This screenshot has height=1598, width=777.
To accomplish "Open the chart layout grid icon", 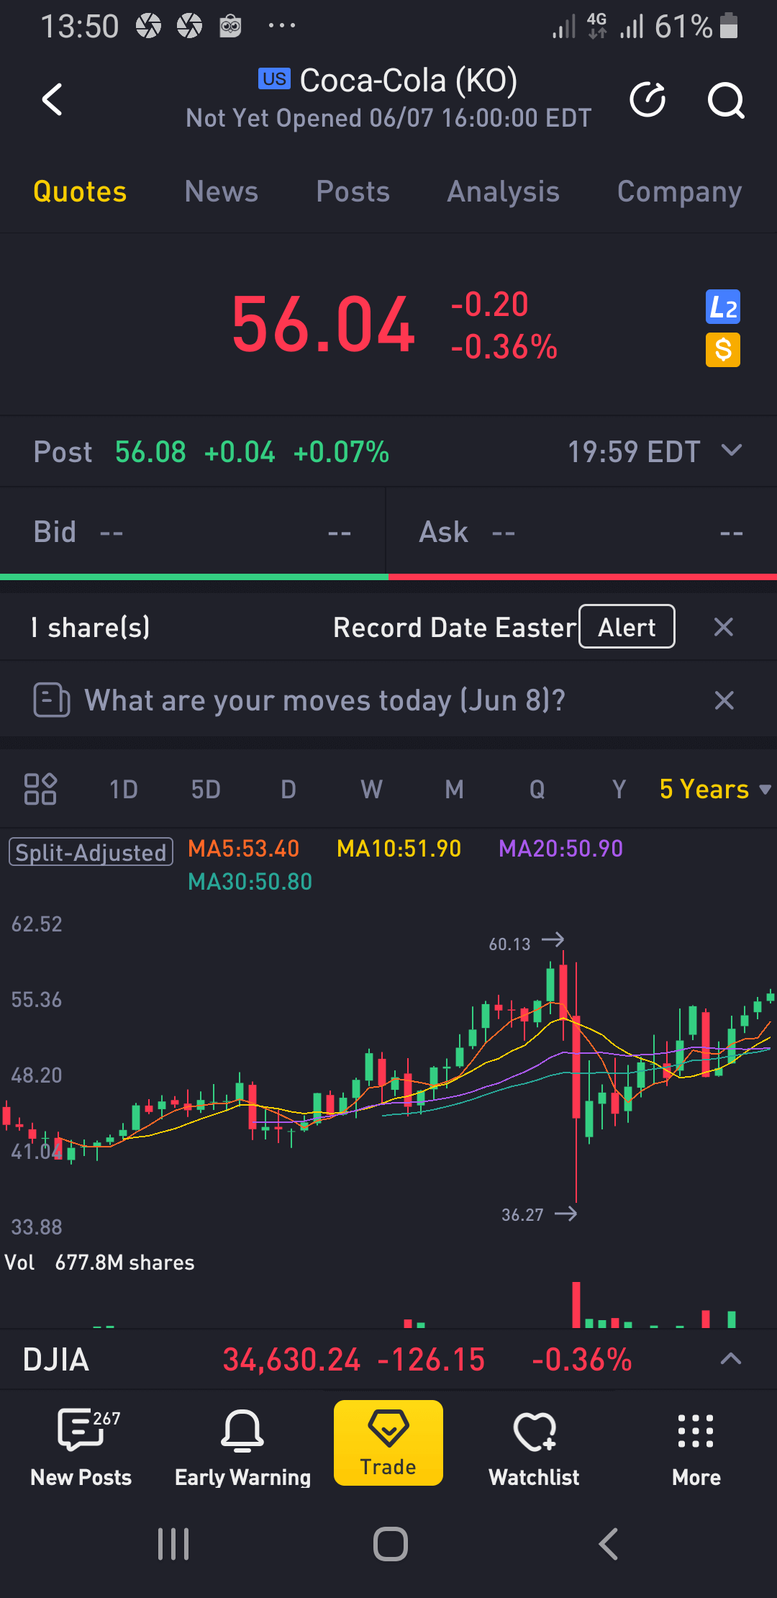I will tap(40, 789).
